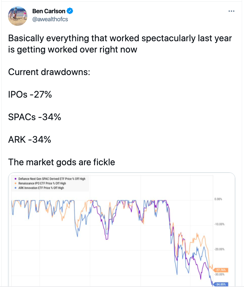Click the blue -34.05% value tag

point(220,284)
